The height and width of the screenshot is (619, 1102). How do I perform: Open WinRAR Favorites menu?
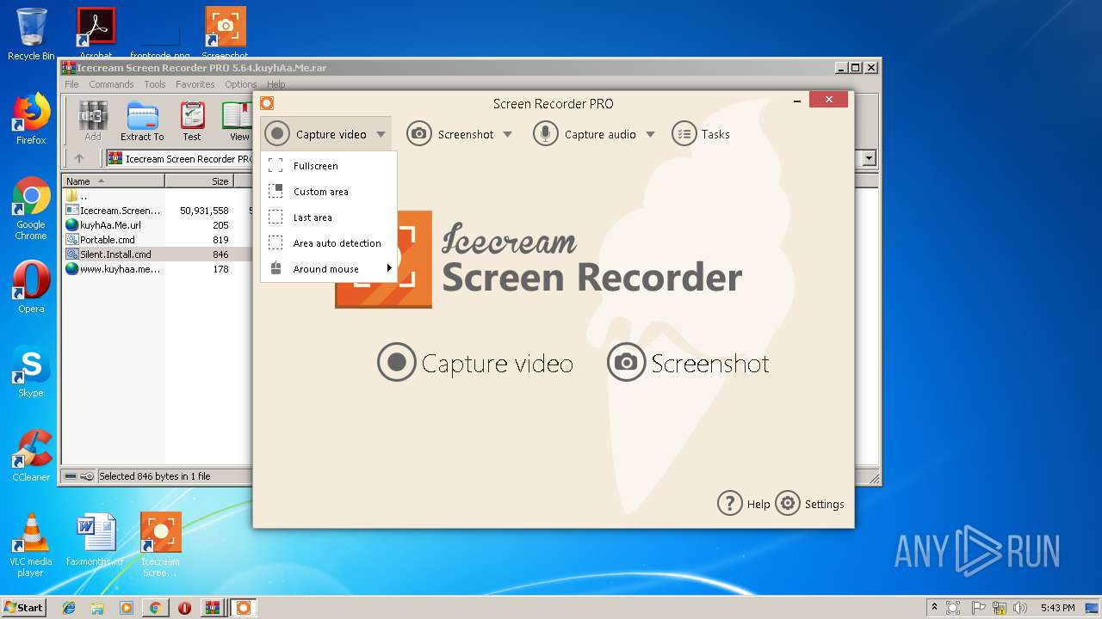point(195,84)
